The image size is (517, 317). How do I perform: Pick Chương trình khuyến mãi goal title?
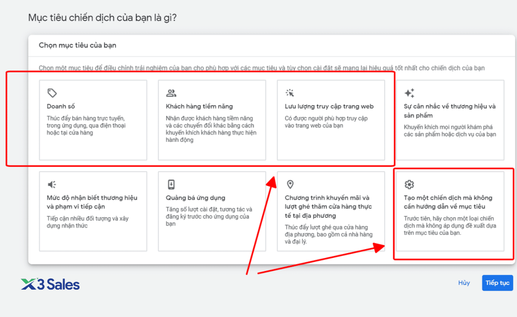pyautogui.click(x=328, y=207)
